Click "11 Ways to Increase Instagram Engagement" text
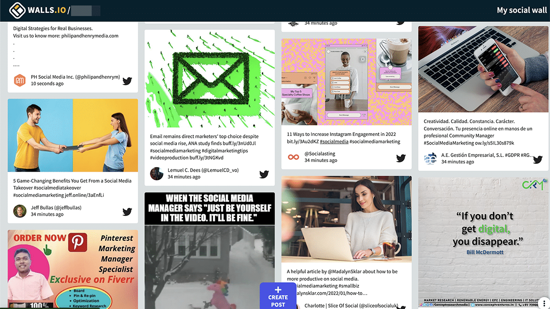This screenshot has width=550, height=309. [x=341, y=135]
